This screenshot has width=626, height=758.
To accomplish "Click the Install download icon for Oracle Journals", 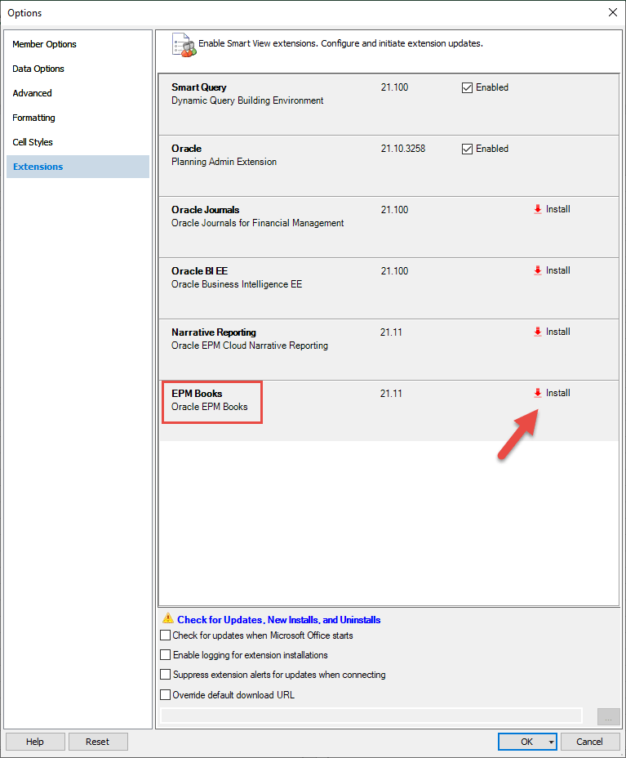I will click(x=537, y=209).
